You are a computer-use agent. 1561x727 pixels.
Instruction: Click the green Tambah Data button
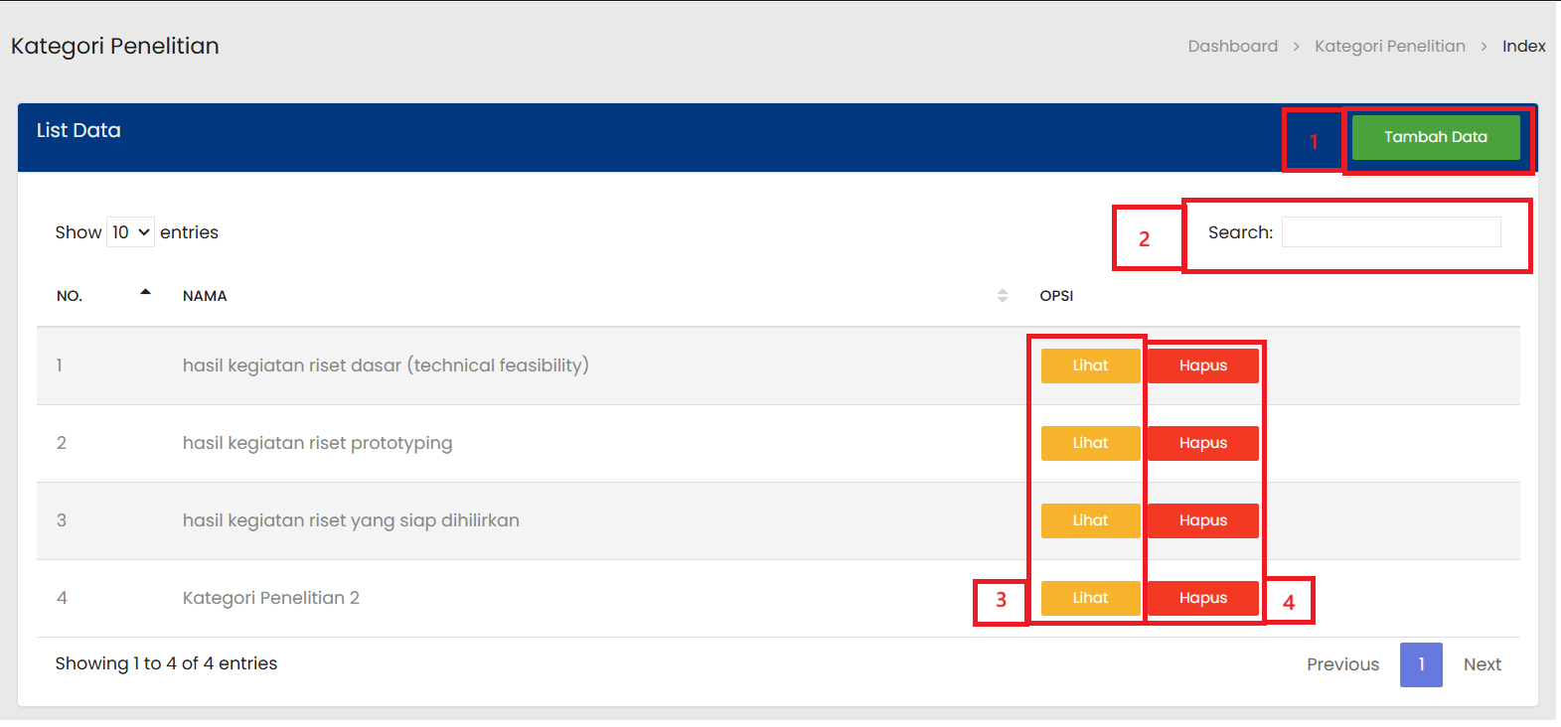(1435, 137)
